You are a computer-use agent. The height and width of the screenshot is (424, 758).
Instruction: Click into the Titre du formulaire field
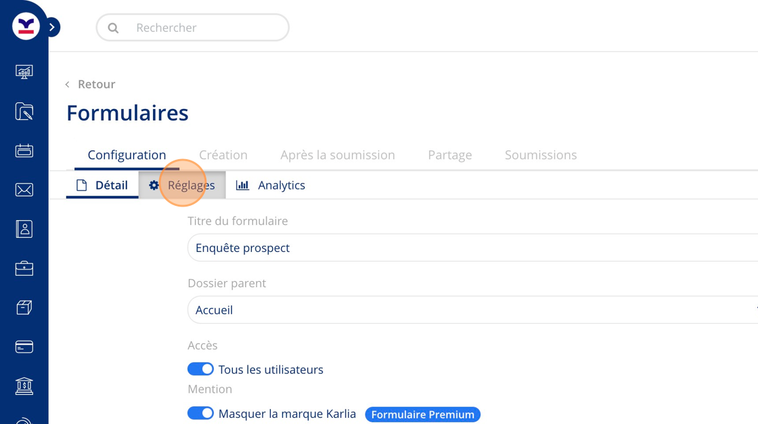pyautogui.click(x=473, y=248)
